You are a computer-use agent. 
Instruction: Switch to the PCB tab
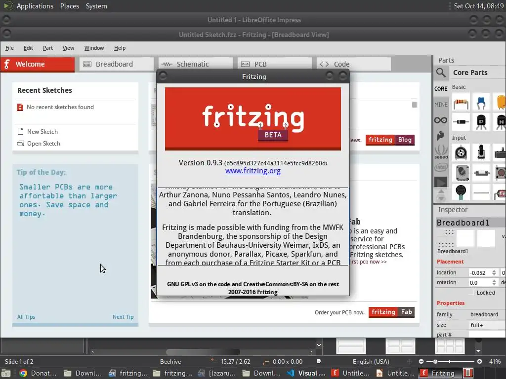[x=275, y=64]
